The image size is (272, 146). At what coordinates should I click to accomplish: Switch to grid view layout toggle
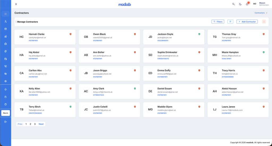pyautogui.click(x=230, y=22)
